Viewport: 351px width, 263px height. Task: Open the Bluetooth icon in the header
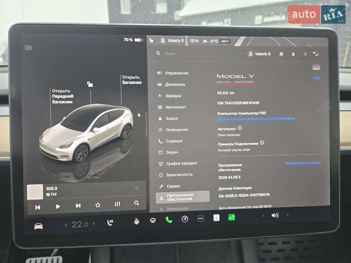305,54
